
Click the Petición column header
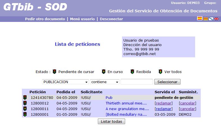pos(38,92)
